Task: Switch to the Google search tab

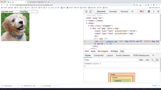Action: 36,2
